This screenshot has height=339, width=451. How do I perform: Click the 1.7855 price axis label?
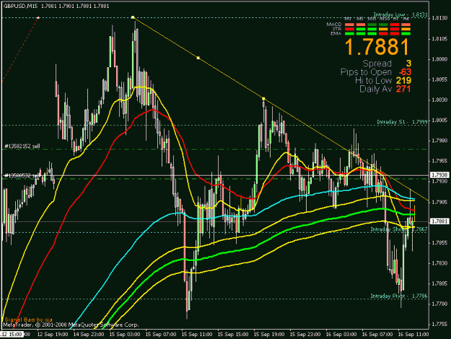click(439, 243)
